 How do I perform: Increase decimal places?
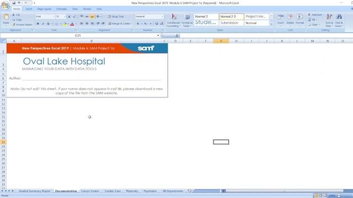(157, 24)
